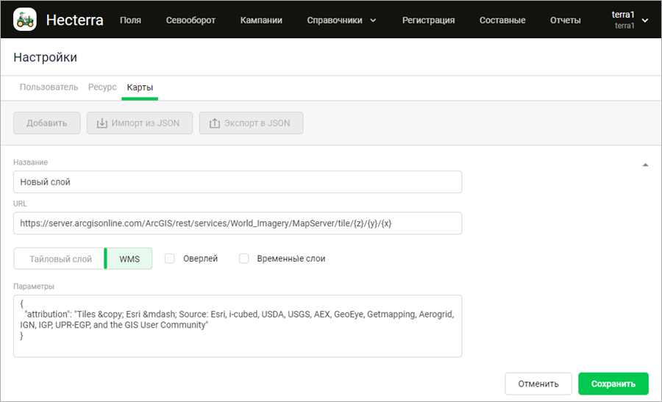Open the Поля menu item
This screenshot has height=402, width=662.
pyautogui.click(x=130, y=21)
